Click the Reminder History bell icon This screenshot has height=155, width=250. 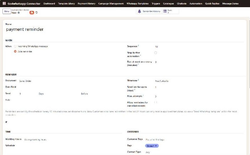139,11
